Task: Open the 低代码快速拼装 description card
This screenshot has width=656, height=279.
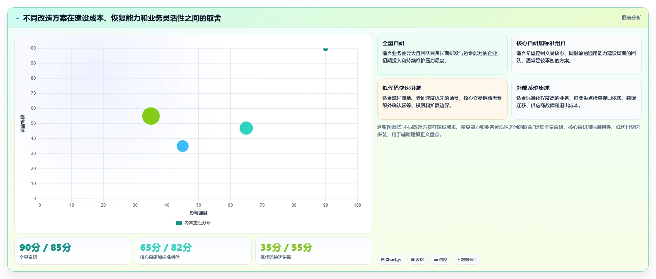Action: click(x=442, y=99)
